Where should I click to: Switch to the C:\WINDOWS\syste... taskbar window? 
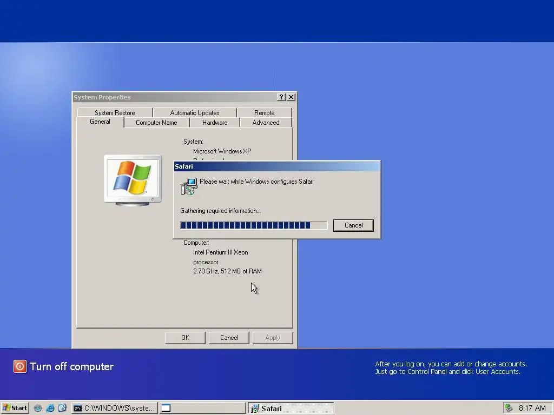[x=115, y=408]
